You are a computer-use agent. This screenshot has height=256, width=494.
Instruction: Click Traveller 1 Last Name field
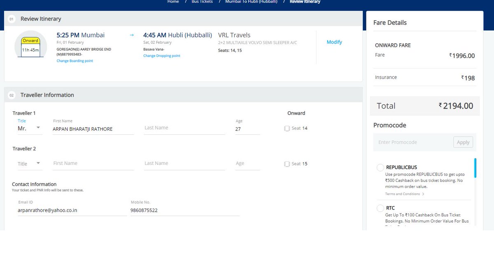point(184,128)
